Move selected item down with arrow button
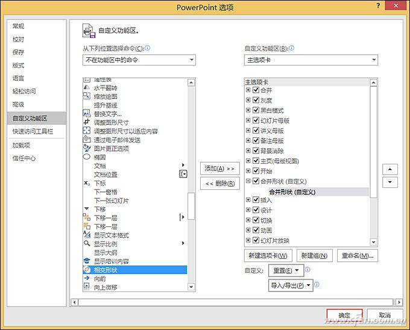 coord(390,182)
